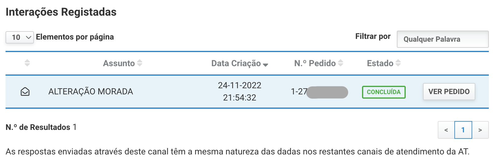The image size is (495, 163).
Task: Sort by first column arrows icon
Action: [x=27, y=63]
